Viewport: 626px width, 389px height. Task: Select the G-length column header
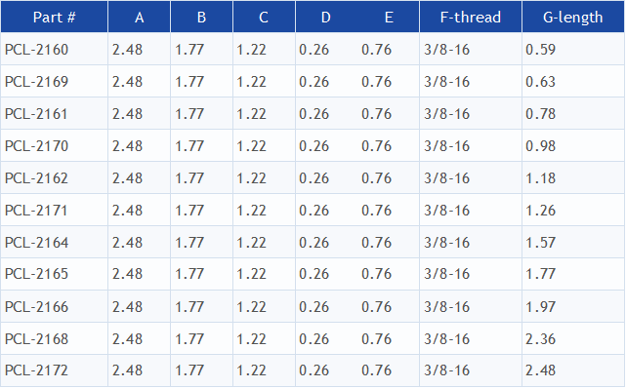click(x=573, y=18)
